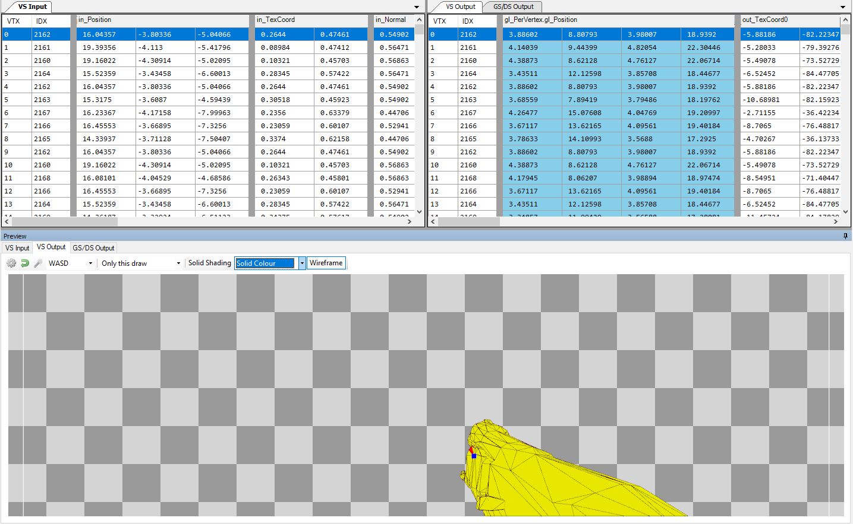Click the in_Position column header
Image resolution: width=853 pixels, height=524 pixels.
click(x=162, y=20)
